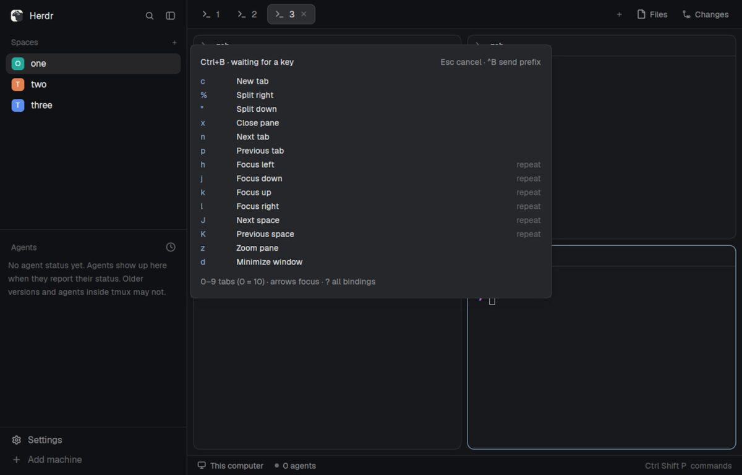Viewport: 742px width, 475px height.
Task: Choose Focus left binding
Action: [x=370, y=164]
